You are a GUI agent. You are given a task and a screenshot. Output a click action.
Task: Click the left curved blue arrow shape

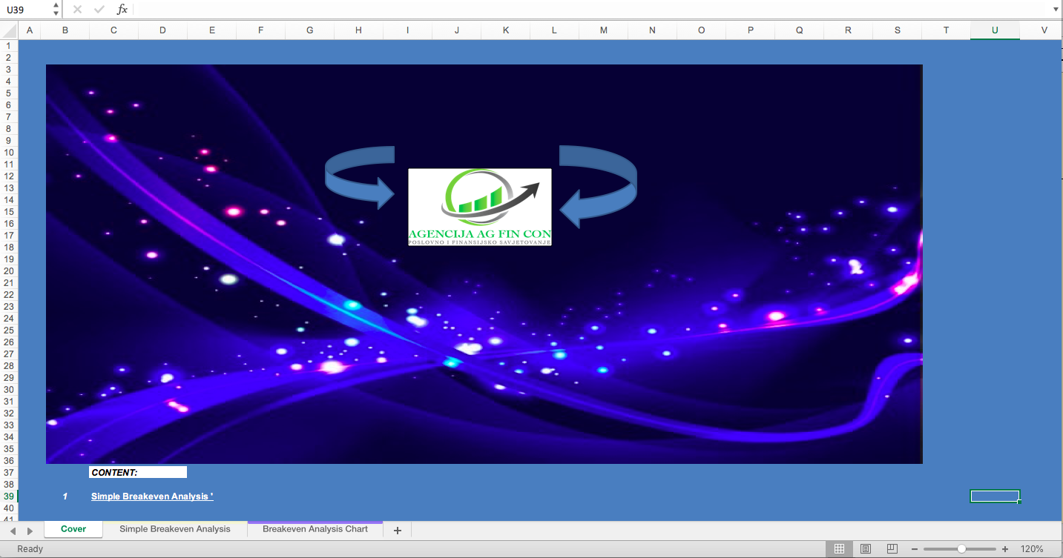click(360, 178)
